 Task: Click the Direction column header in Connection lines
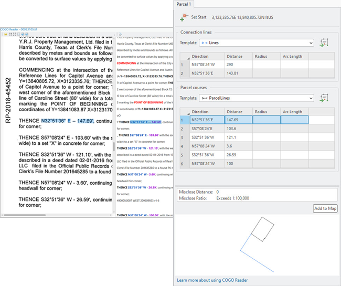(207, 56)
